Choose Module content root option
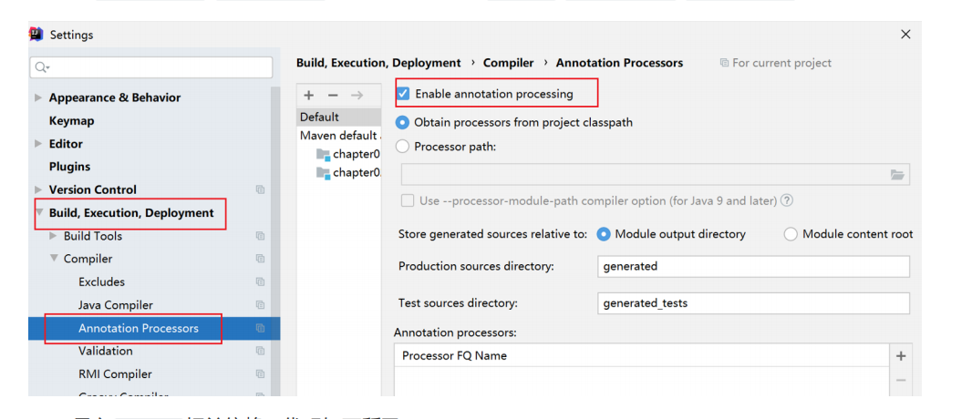Viewport: 972px width, 419px height. [x=791, y=234]
